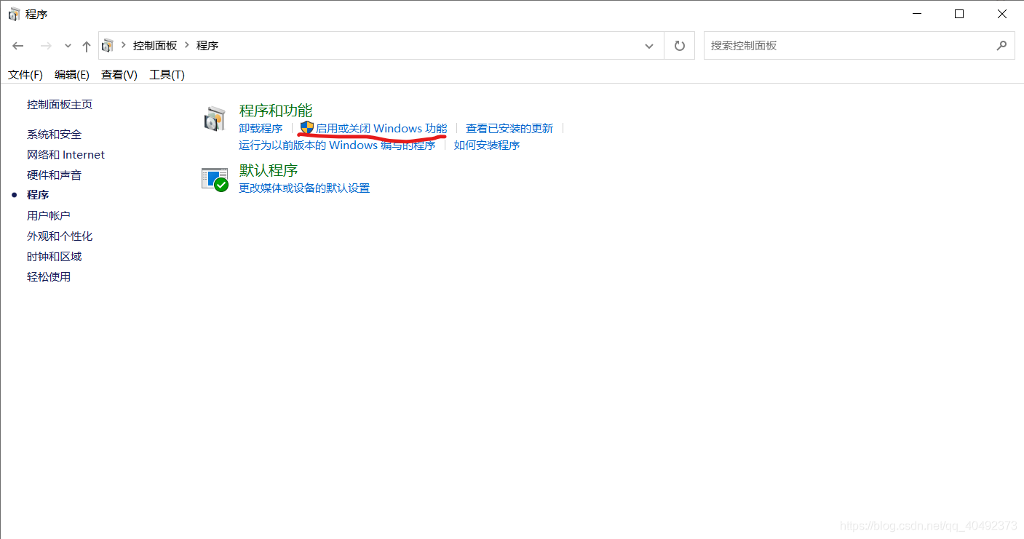Minimize the 程序 window

pos(917,14)
